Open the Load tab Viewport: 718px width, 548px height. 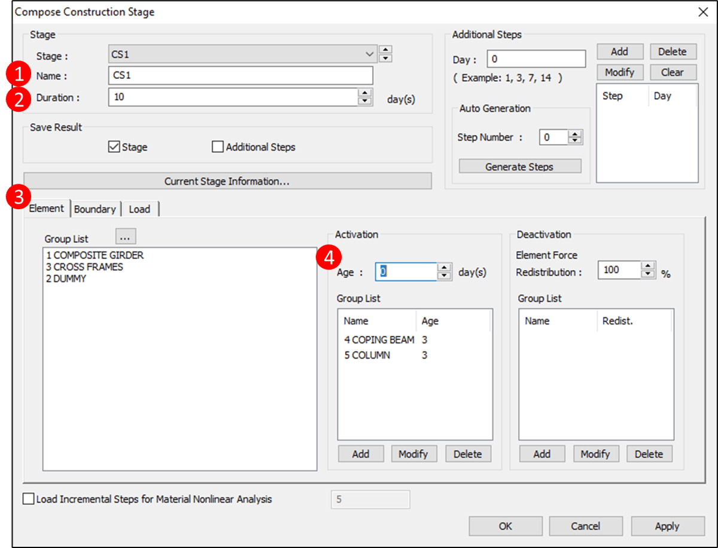[140, 209]
